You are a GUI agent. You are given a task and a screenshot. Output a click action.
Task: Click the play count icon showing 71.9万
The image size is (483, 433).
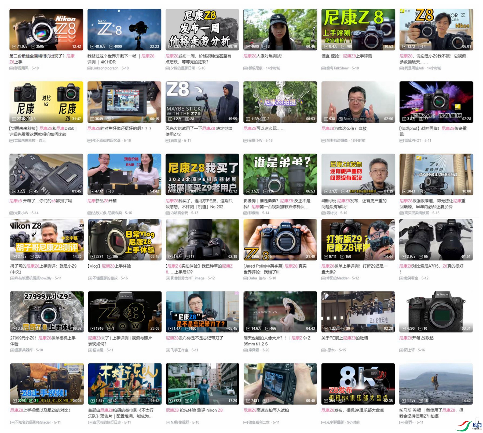tap(14, 46)
